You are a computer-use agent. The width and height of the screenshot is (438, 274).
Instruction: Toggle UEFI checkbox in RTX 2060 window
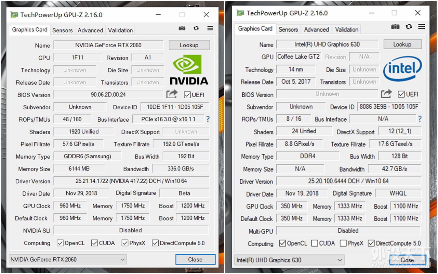point(187,95)
